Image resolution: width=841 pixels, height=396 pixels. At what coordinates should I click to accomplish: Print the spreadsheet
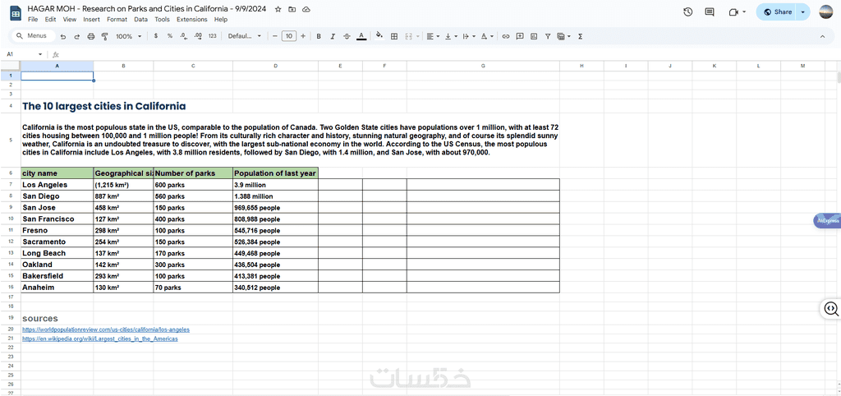point(90,36)
